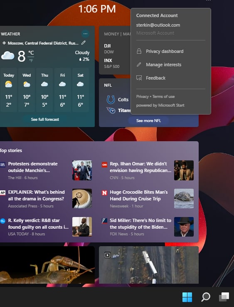The height and width of the screenshot is (307, 234).
Task: Click the WEATHER widget title
Action: 10,34
